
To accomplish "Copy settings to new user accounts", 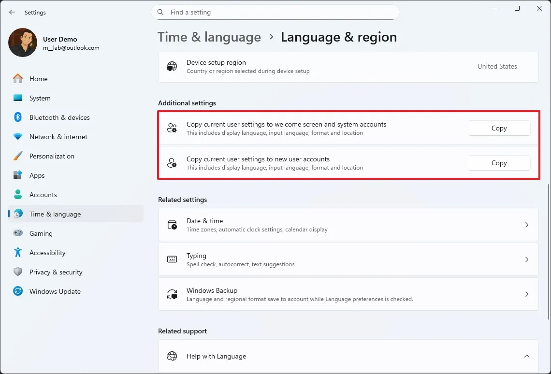I will coord(499,163).
